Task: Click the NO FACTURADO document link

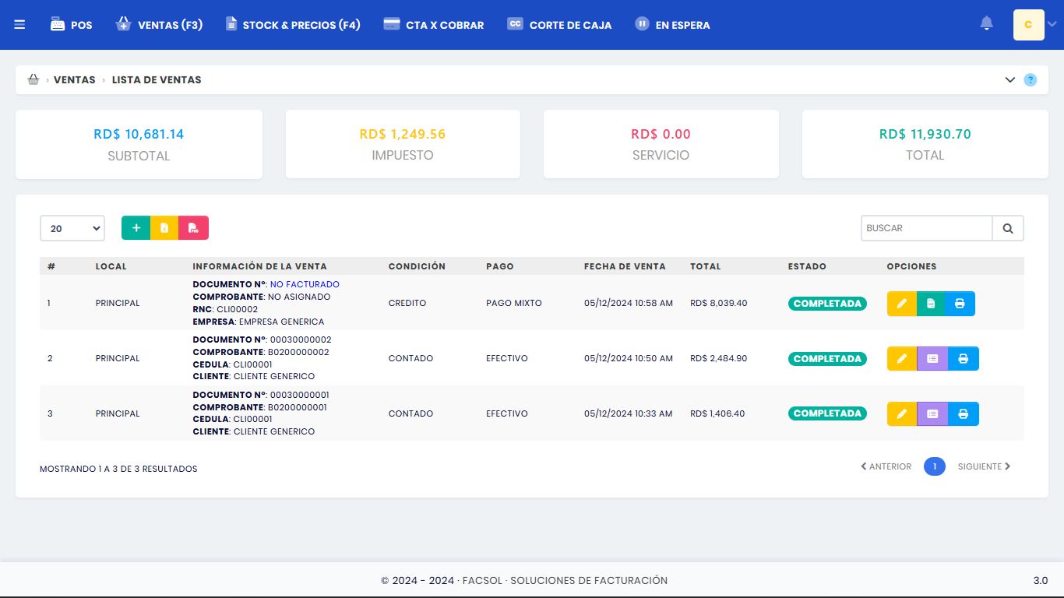Action: pos(305,284)
